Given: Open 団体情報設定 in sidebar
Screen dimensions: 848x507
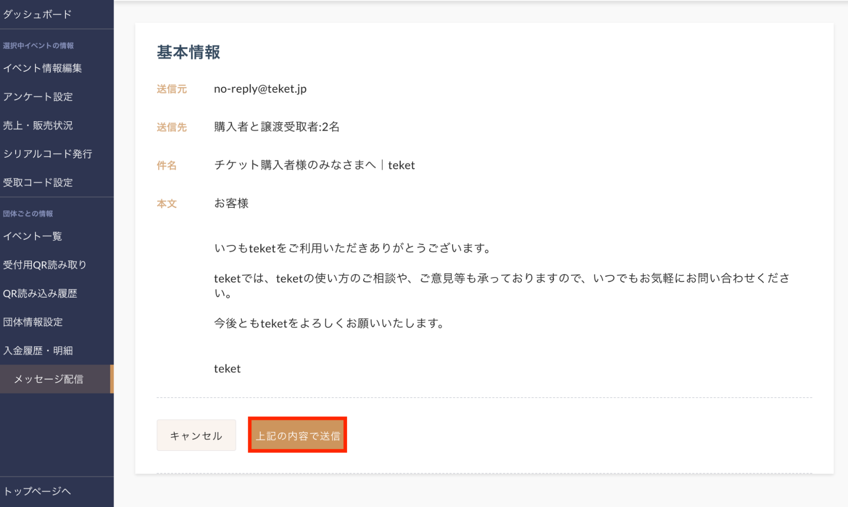Looking at the screenshot, I should 33,322.
